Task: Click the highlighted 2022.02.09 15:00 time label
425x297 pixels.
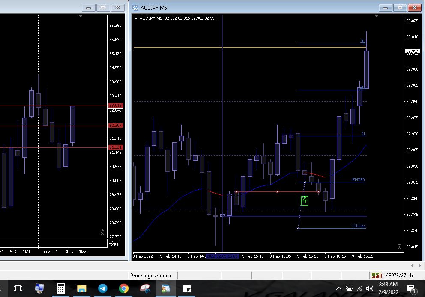Action: [222, 256]
